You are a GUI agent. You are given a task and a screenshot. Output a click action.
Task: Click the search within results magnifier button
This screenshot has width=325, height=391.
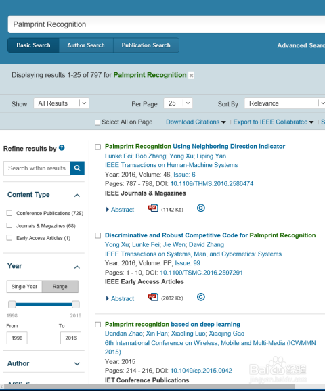pos(77,168)
